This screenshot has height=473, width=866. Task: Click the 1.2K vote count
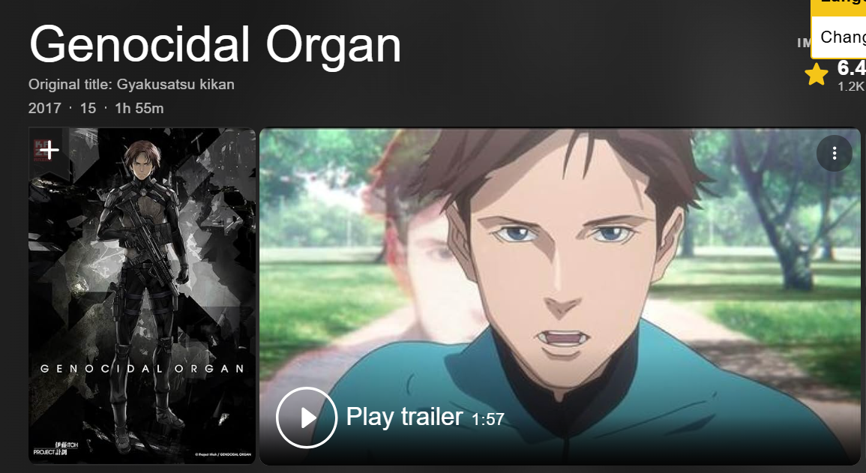[851, 86]
